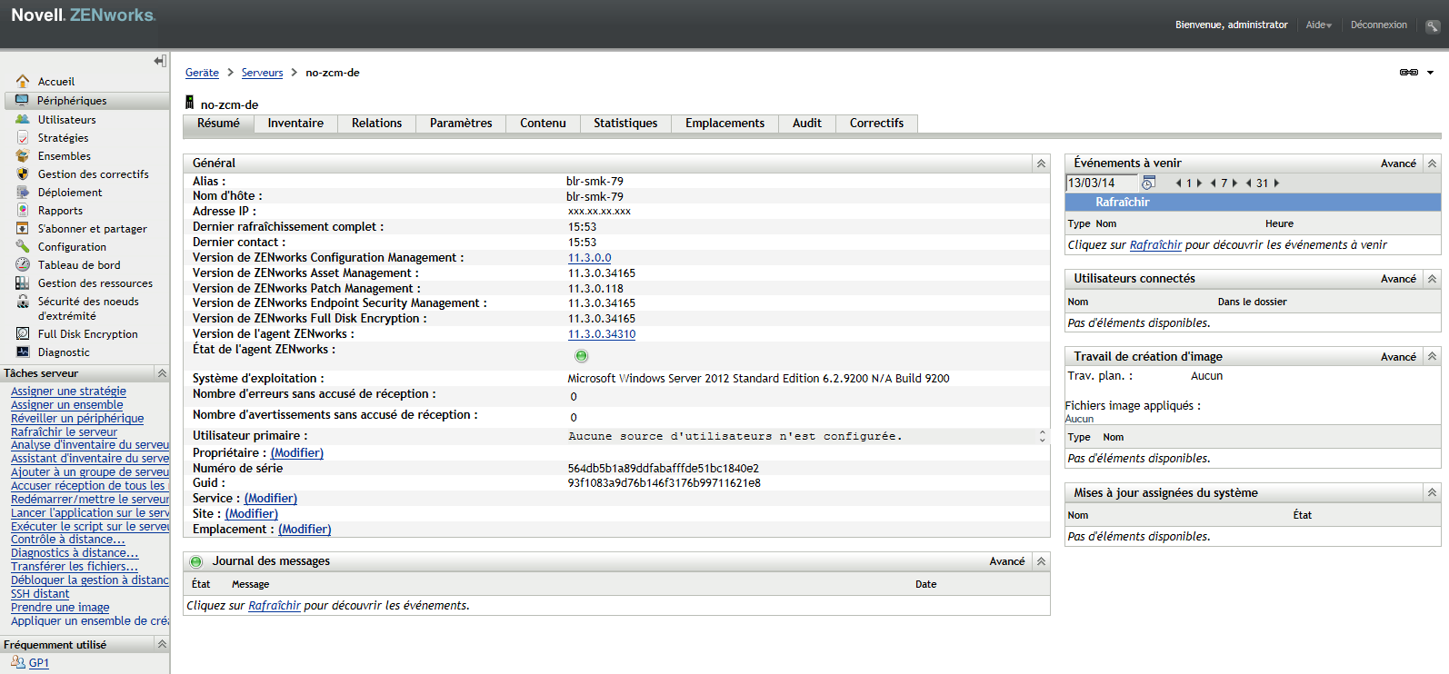Switch to the Inventaire tab
1449x674 pixels.
(295, 124)
